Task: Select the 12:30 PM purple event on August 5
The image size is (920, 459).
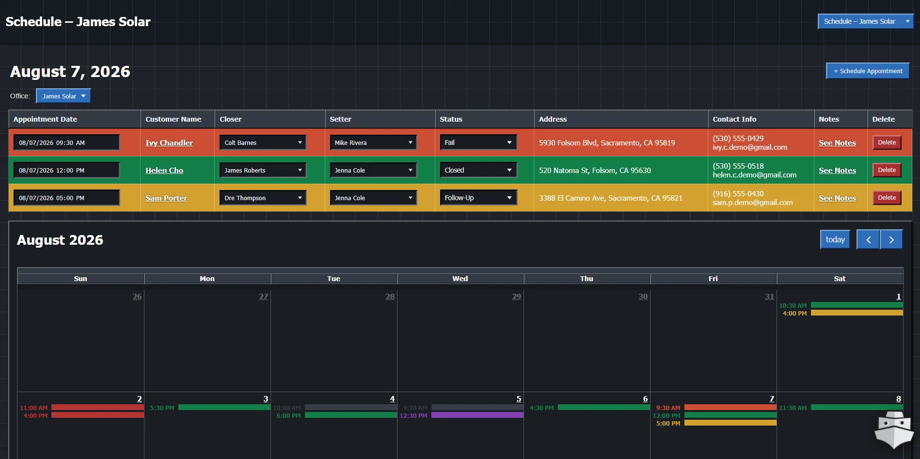Action: coord(461,415)
